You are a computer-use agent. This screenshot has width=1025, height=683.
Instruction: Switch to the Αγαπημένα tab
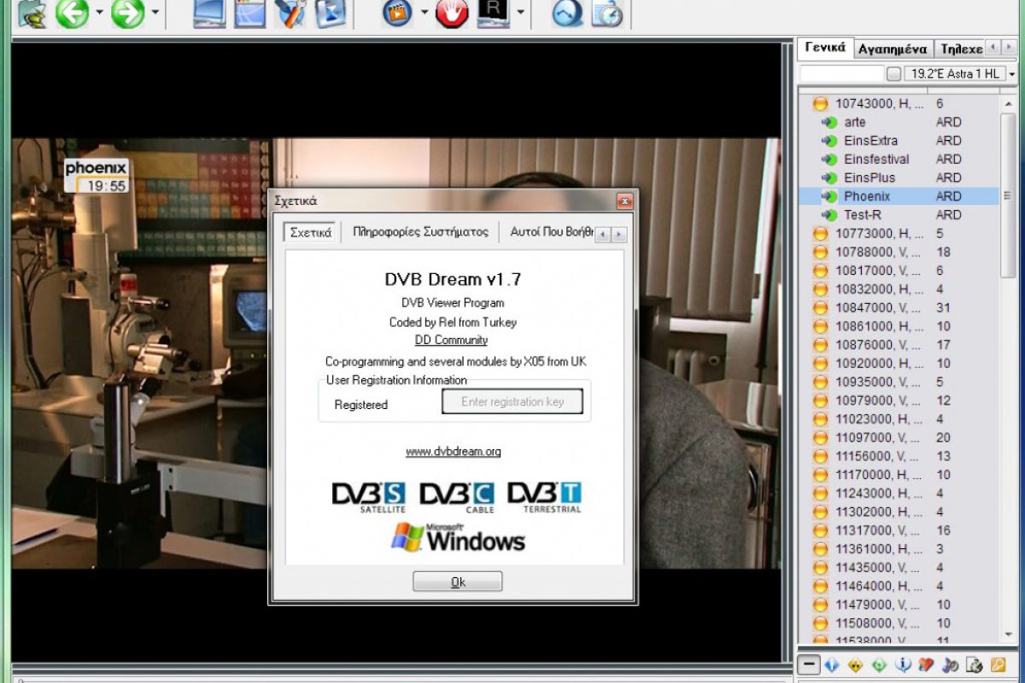893,49
